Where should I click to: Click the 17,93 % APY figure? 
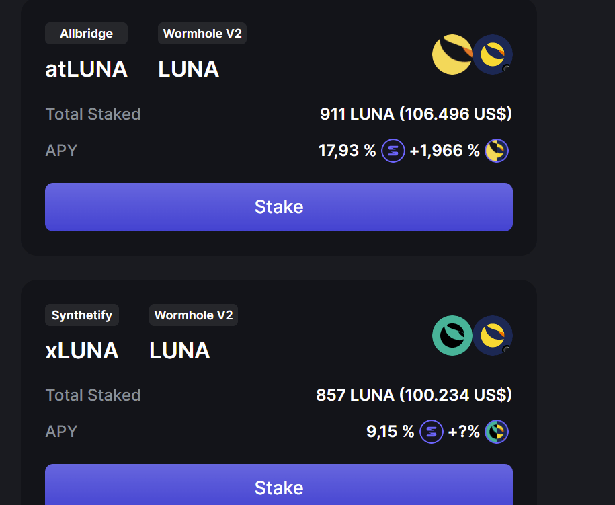pyautogui.click(x=347, y=151)
